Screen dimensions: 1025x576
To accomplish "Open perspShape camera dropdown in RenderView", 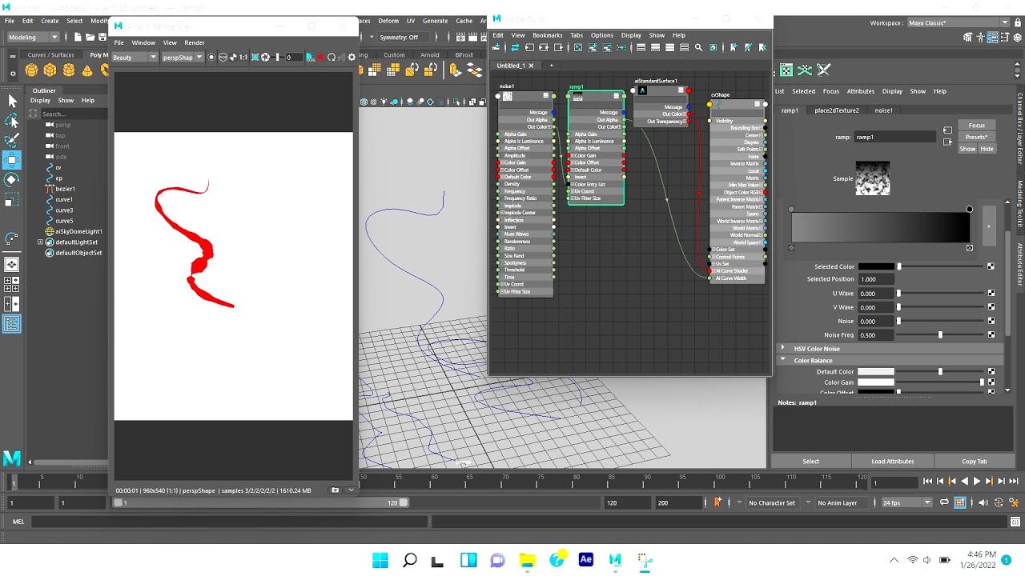I will coord(183,57).
